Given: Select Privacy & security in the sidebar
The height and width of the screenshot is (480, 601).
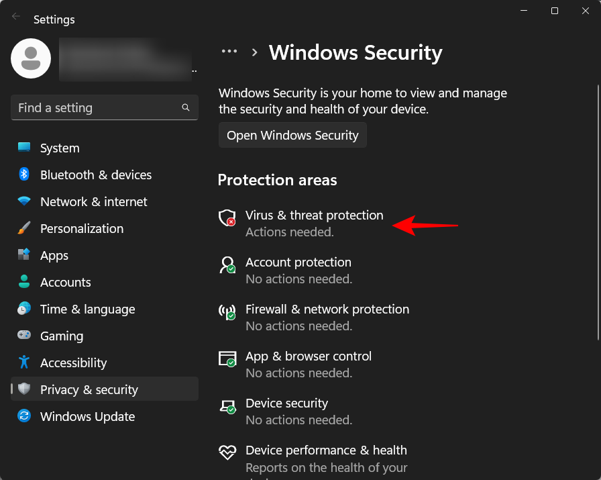Looking at the screenshot, I should click(x=89, y=389).
